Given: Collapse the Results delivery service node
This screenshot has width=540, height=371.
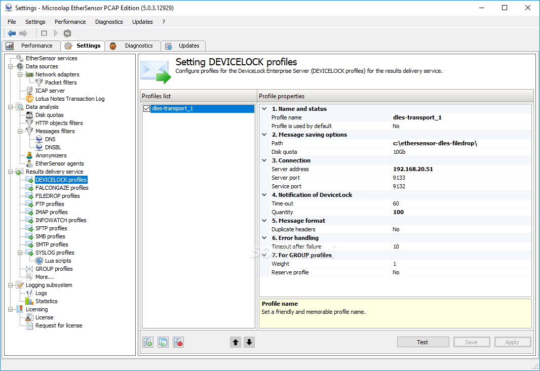Looking at the screenshot, I should [10, 172].
